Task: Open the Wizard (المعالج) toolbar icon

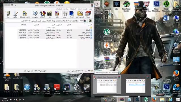Action: tap(43, 14)
